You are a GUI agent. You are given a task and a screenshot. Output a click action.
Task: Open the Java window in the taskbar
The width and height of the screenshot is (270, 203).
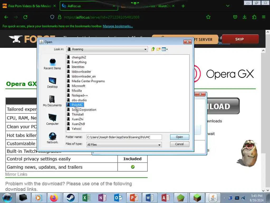(x=213, y=198)
